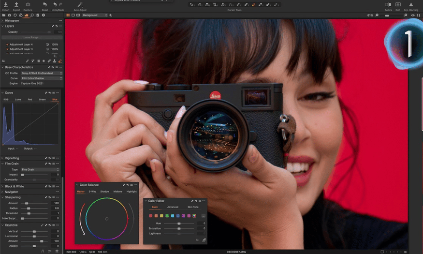
Task: Click the Export toolbar icon
Action: (x=16, y=4)
